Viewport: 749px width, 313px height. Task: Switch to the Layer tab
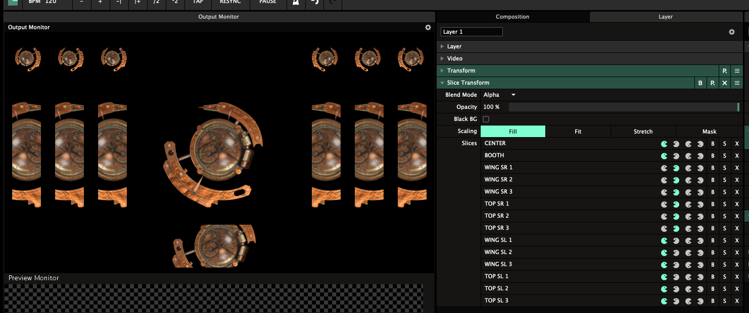665,17
